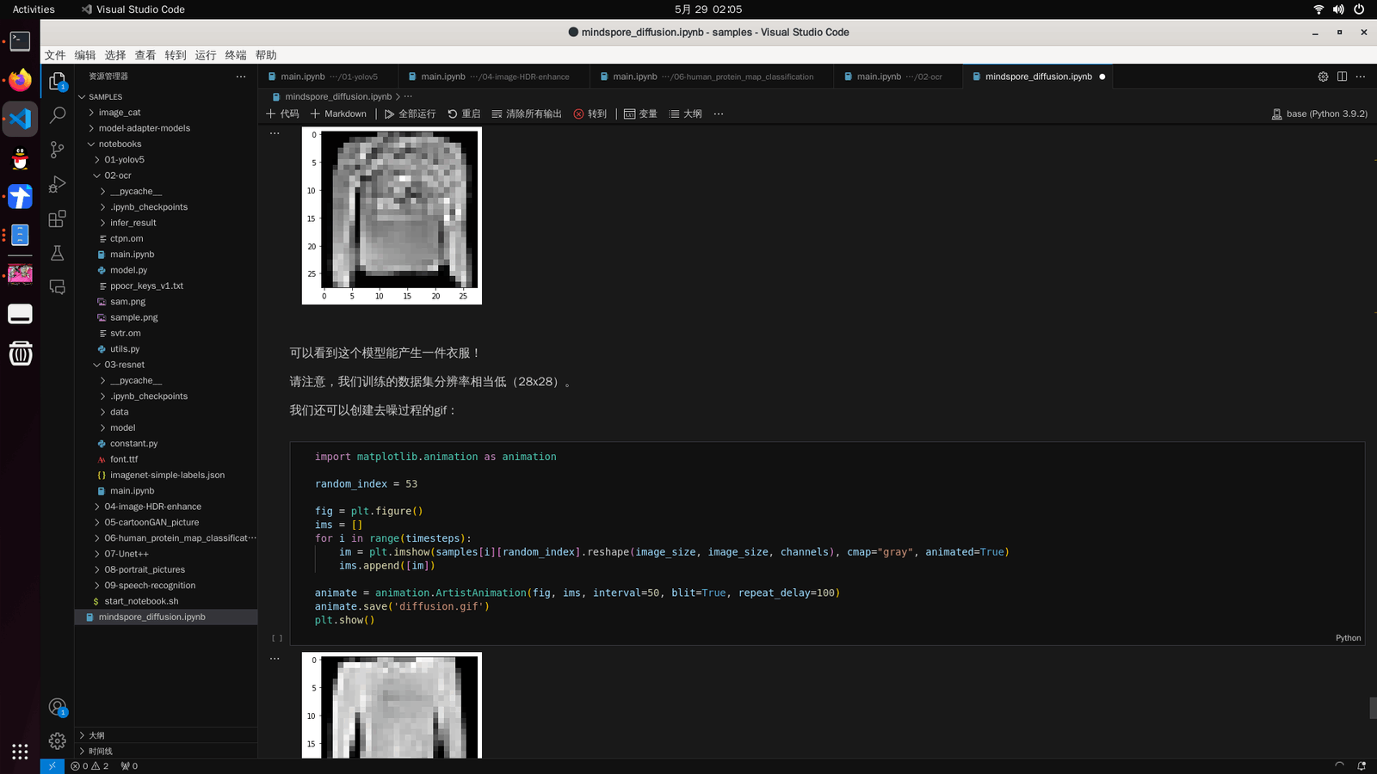Click the generated sweater output image
The height and width of the screenshot is (774, 1377).
click(392, 215)
